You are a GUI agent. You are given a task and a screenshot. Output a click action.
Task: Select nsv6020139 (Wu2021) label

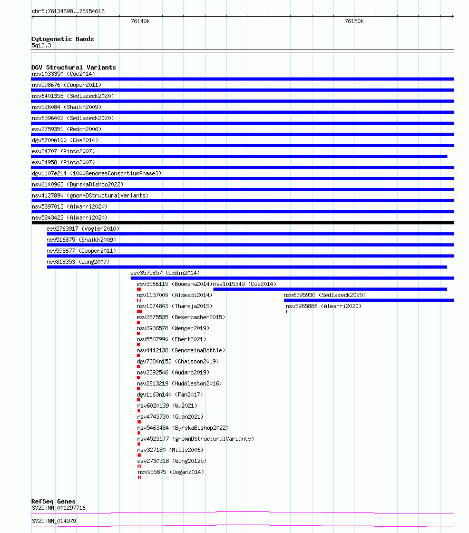point(167,406)
